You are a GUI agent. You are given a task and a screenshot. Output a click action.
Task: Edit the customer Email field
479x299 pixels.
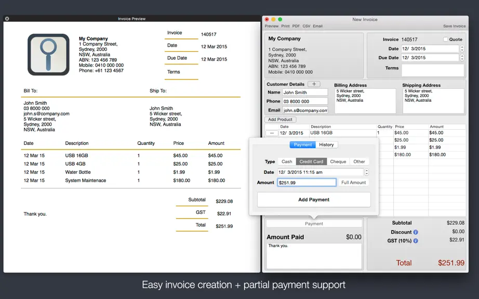305,110
